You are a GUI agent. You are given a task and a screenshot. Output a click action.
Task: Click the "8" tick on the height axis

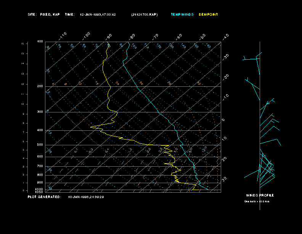24,123
